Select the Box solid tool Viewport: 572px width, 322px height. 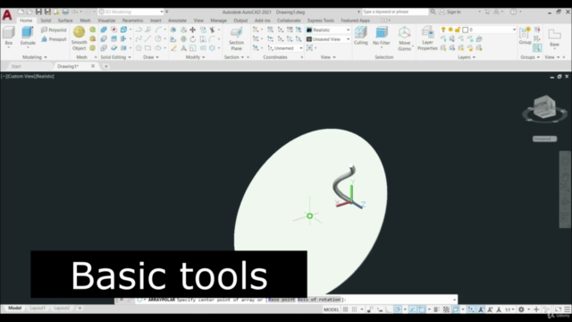(x=9, y=36)
